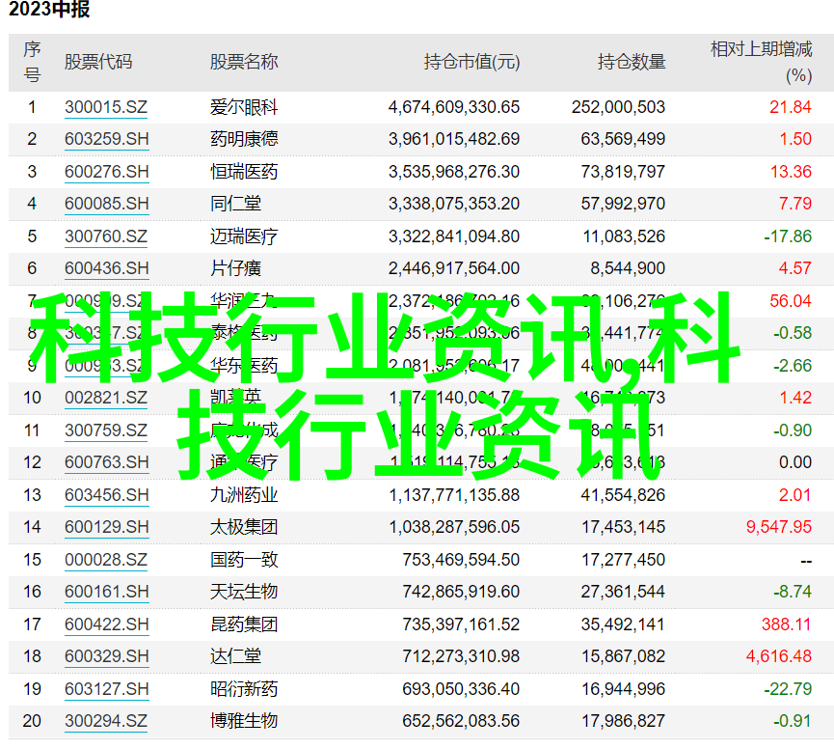This screenshot has width=834, height=749.
Task: Select market value 3,535,968,276.30
Action: (x=454, y=172)
